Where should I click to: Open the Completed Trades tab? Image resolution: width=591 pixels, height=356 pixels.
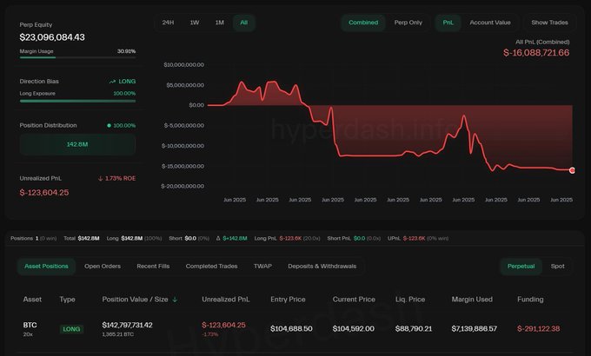[x=211, y=267]
